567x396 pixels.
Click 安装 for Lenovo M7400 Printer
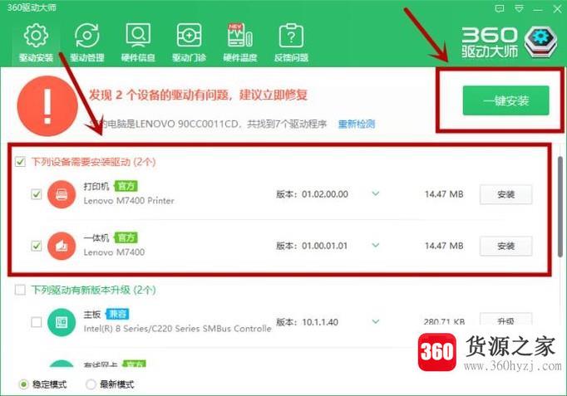[x=505, y=194]
